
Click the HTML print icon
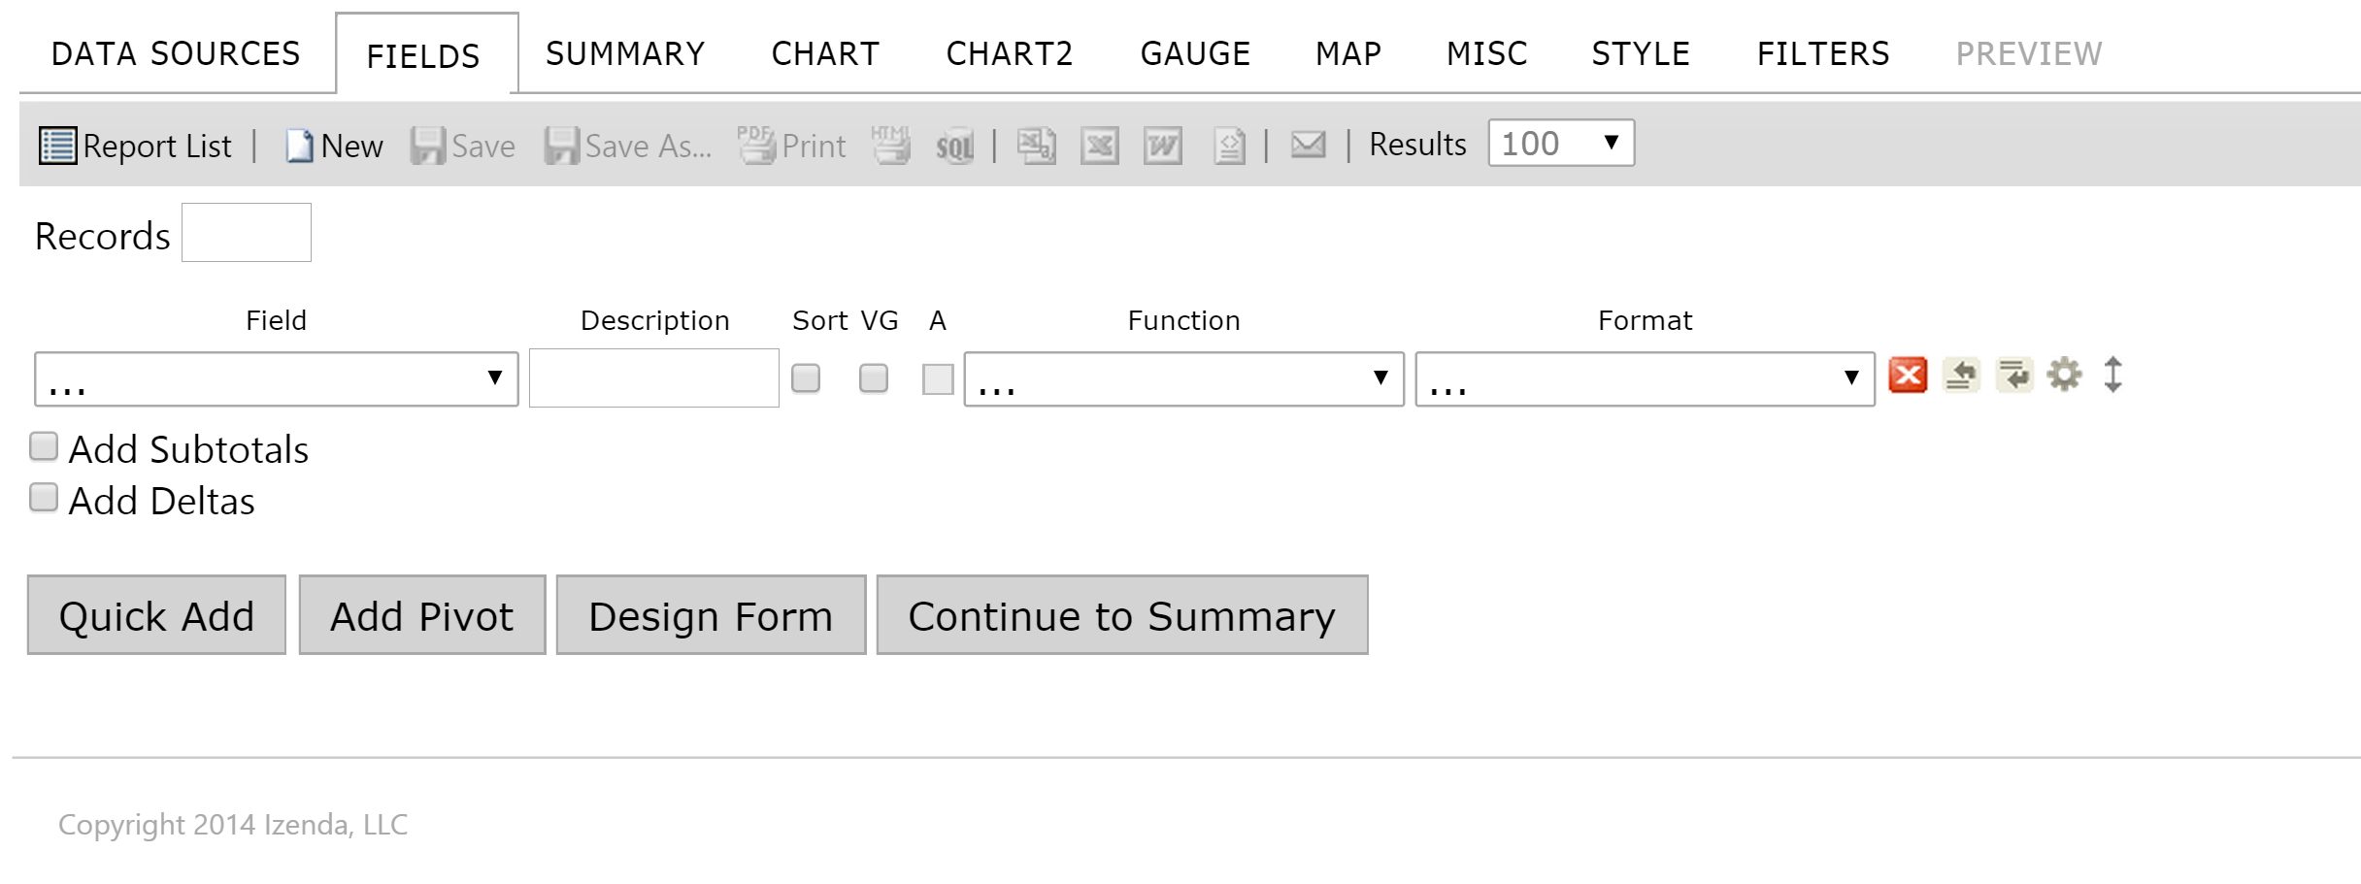[x=890, y=146]
